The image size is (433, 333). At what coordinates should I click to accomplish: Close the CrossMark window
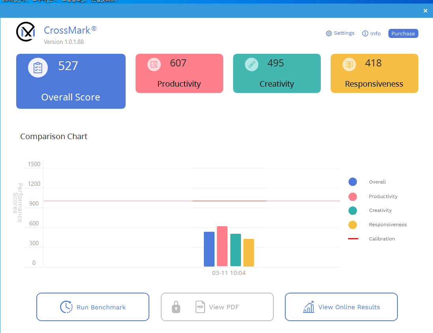click(x=425, y=11)
